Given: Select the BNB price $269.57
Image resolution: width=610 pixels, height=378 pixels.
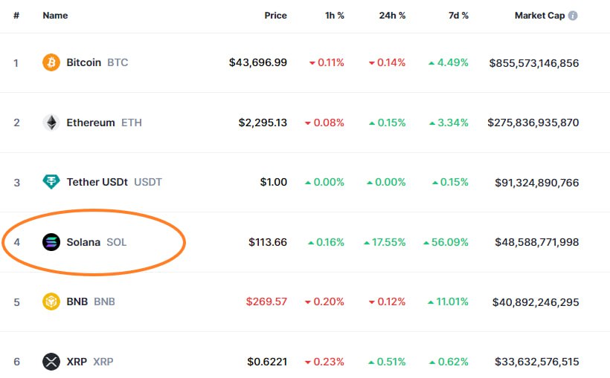Looking at the screenshot, I should 266,302.
